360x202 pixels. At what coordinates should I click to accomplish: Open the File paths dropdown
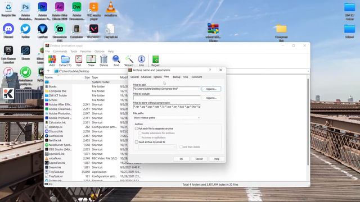click(x=166, y=118)
